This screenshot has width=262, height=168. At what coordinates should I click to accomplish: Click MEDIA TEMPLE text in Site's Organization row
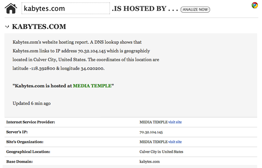tap(154, 142)
